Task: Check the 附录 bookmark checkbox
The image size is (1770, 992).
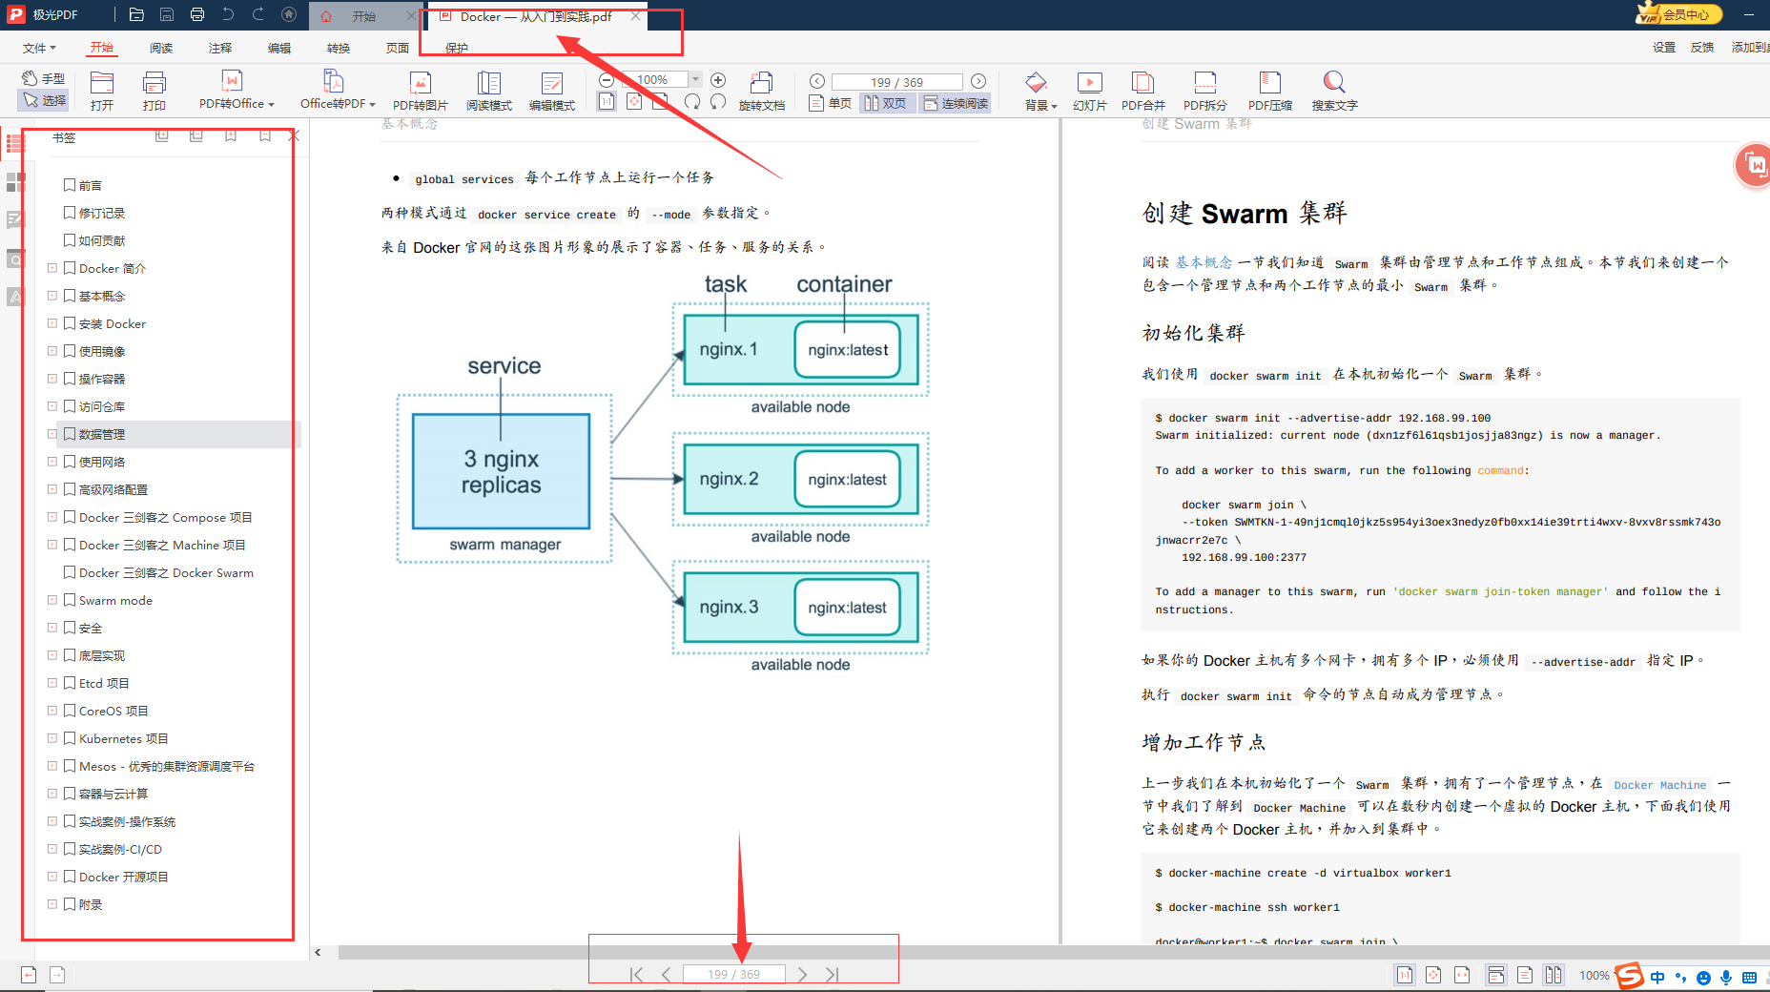Action: [x=70, y=904]
